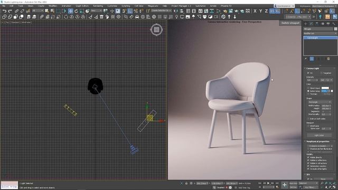Image resolution: width=338 pixels, height=190 pixels.
Task: Click the Auto Key button
Action: (x=293, y=183)
